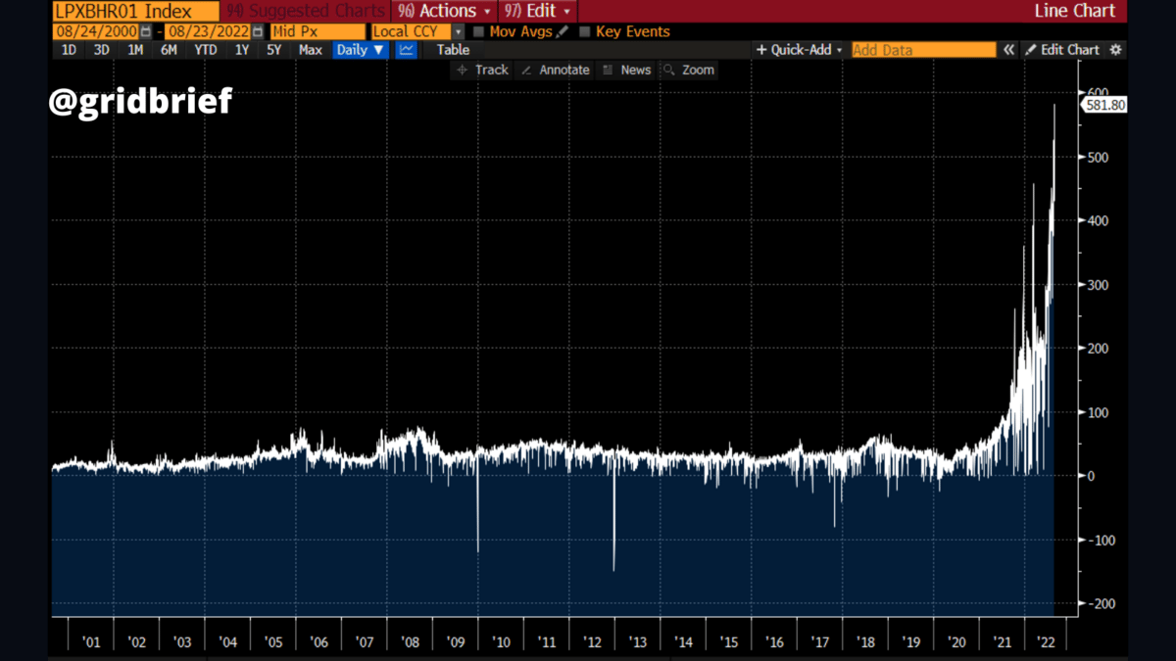
Task: Click the Add Data input field
Action: click(923, 50)
